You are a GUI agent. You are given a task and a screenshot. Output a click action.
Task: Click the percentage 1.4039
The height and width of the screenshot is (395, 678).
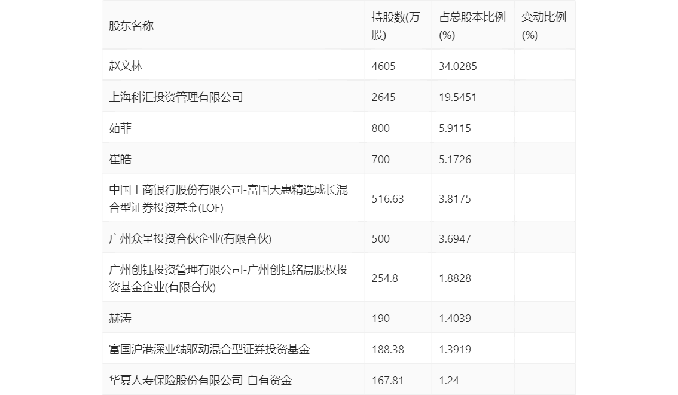click(x=455, y=319)
